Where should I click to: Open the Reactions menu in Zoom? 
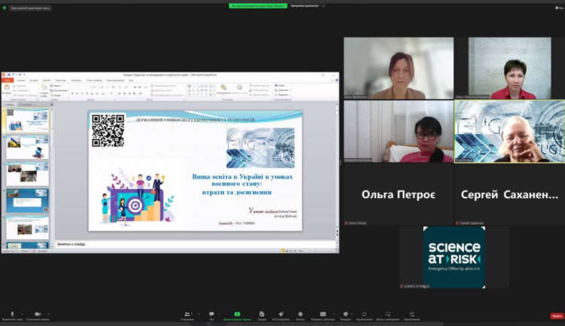click(347, 314)
